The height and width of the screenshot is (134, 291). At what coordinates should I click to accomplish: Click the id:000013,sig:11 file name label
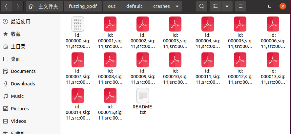pos(273,77)
